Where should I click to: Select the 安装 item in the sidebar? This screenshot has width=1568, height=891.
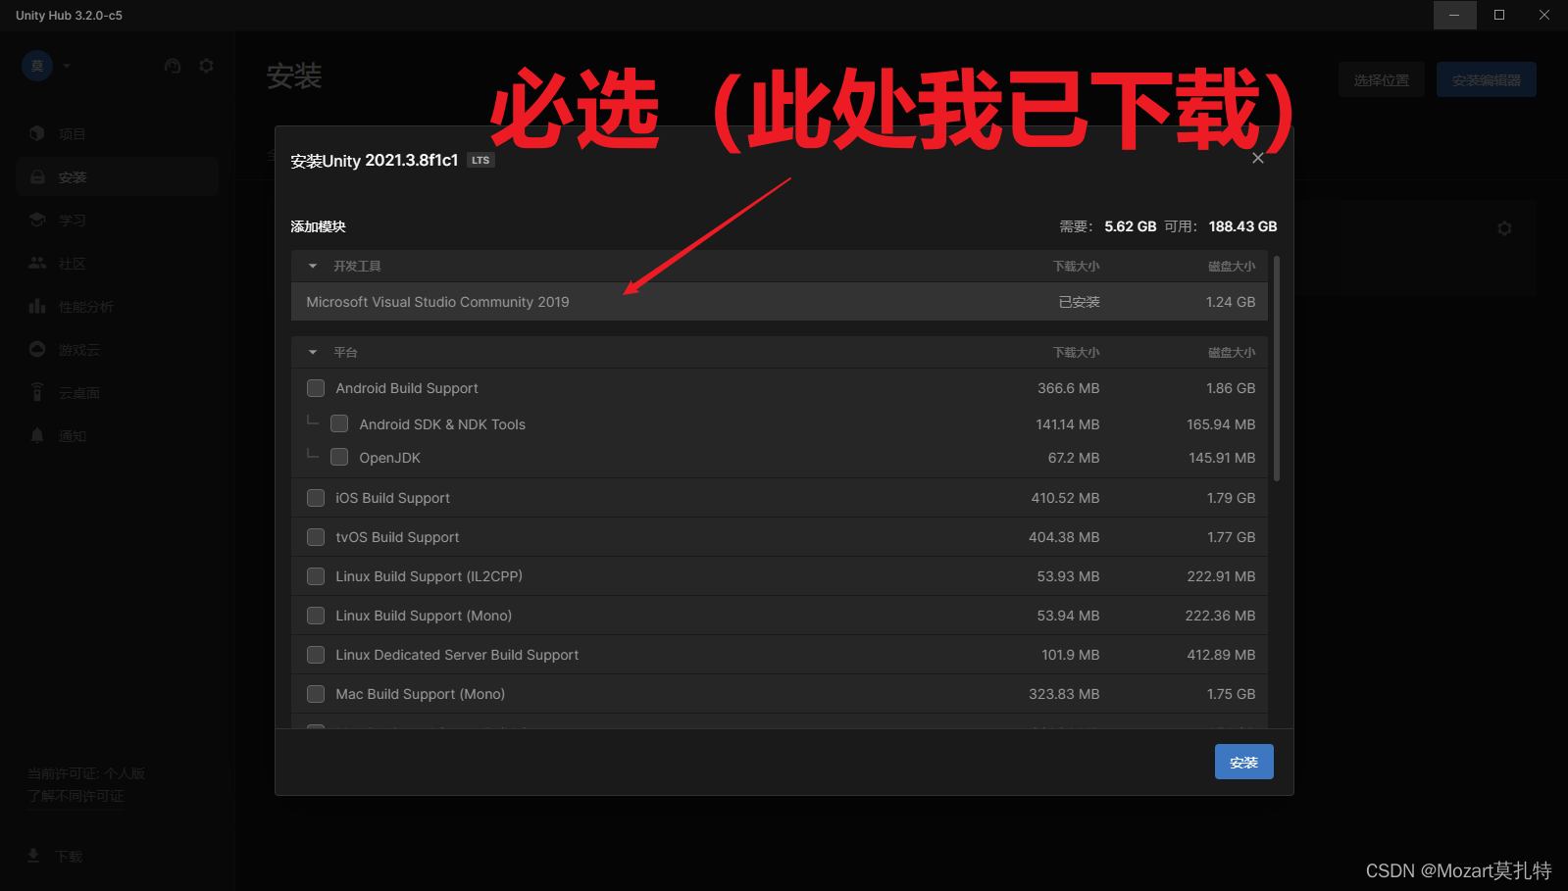[x=117, y=176]
